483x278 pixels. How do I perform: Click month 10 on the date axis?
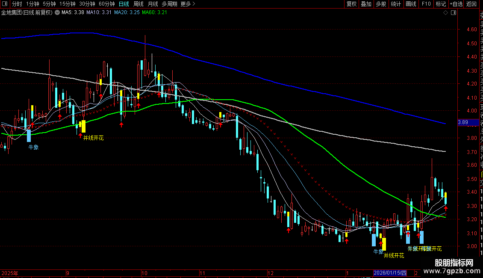tap(144, 273)
